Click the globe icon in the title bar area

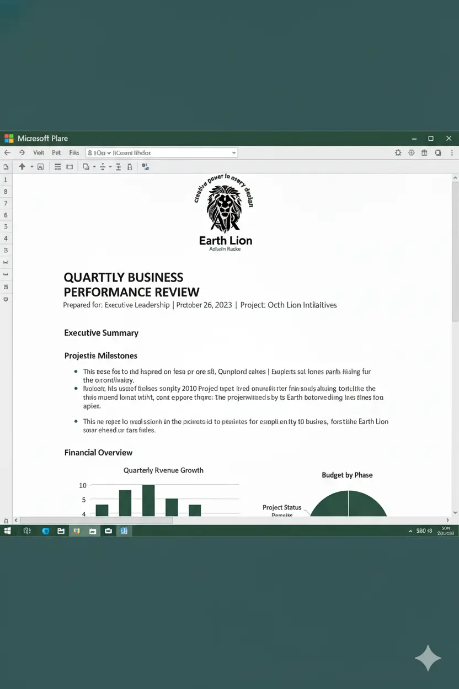pos(413,152)
